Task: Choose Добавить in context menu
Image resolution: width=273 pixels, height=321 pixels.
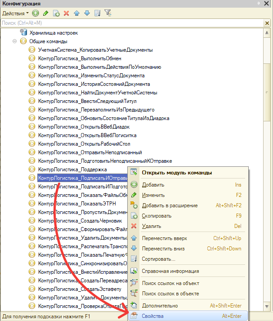Action: (x=188, y=185)
